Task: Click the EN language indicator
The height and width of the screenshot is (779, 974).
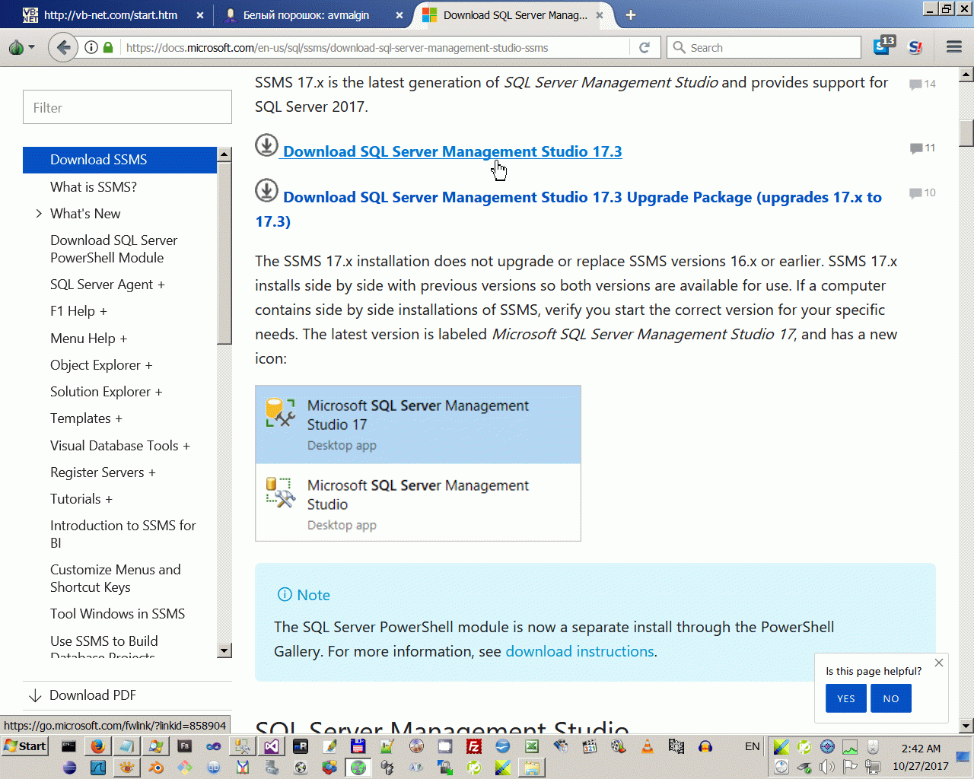Action: 752,746
